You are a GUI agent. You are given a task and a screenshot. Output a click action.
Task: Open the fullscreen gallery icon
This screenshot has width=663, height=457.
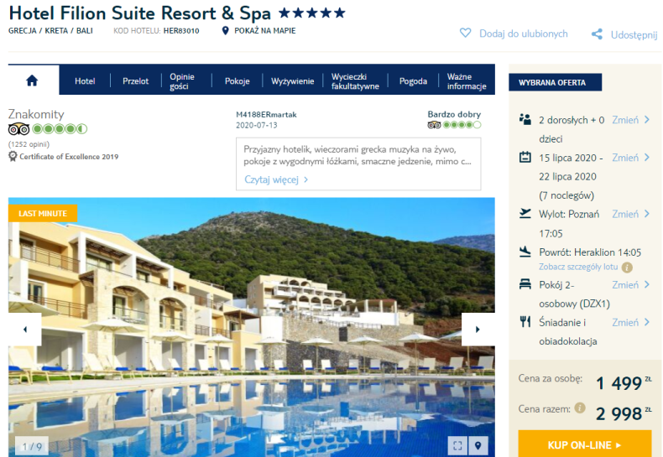[x=457, y=445]
